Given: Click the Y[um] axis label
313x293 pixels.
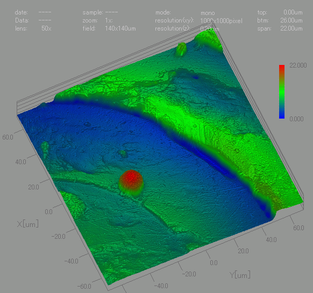Looking at the screenshot, I should [x=240, y=275].
